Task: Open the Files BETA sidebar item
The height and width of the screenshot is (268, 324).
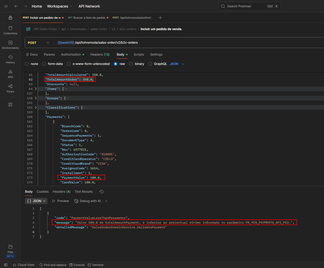Action: (x=10, y=251)
